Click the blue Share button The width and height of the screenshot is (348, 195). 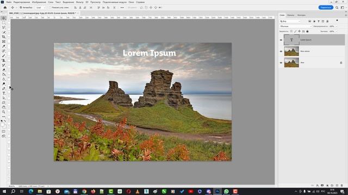tap(326, 8)
